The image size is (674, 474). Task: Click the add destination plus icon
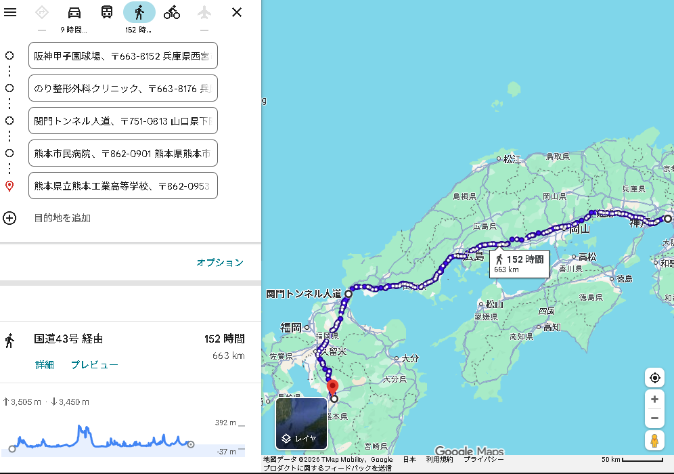[x=9, y=218]
